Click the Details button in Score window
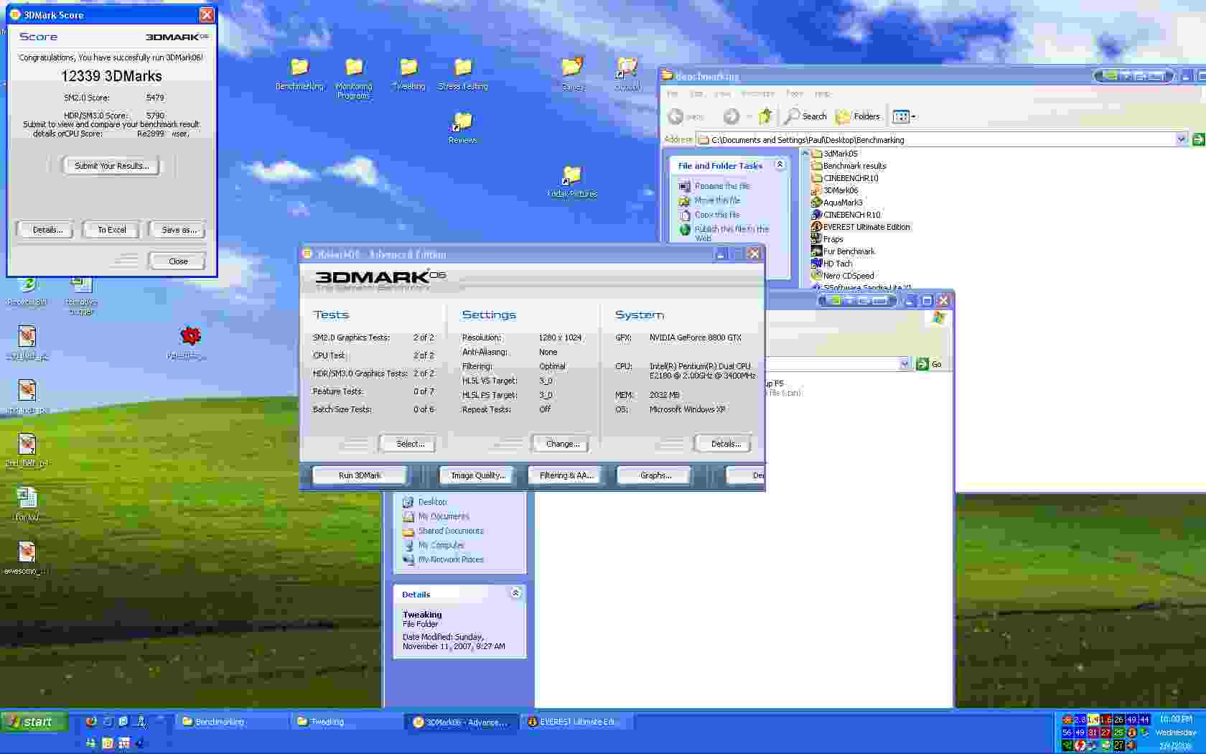 tap(47, 230)
